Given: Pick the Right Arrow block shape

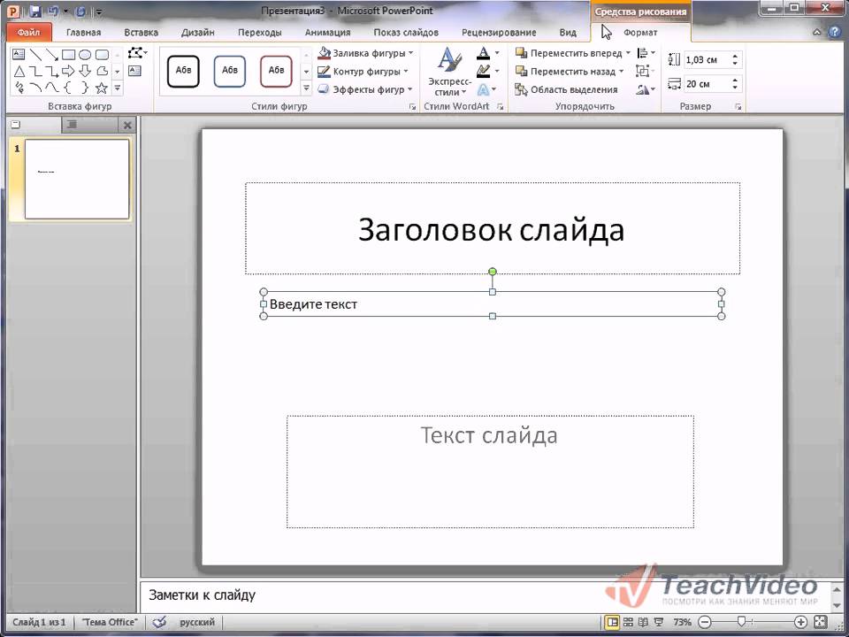Looking at the screenshot, I should tap(68, 71).
